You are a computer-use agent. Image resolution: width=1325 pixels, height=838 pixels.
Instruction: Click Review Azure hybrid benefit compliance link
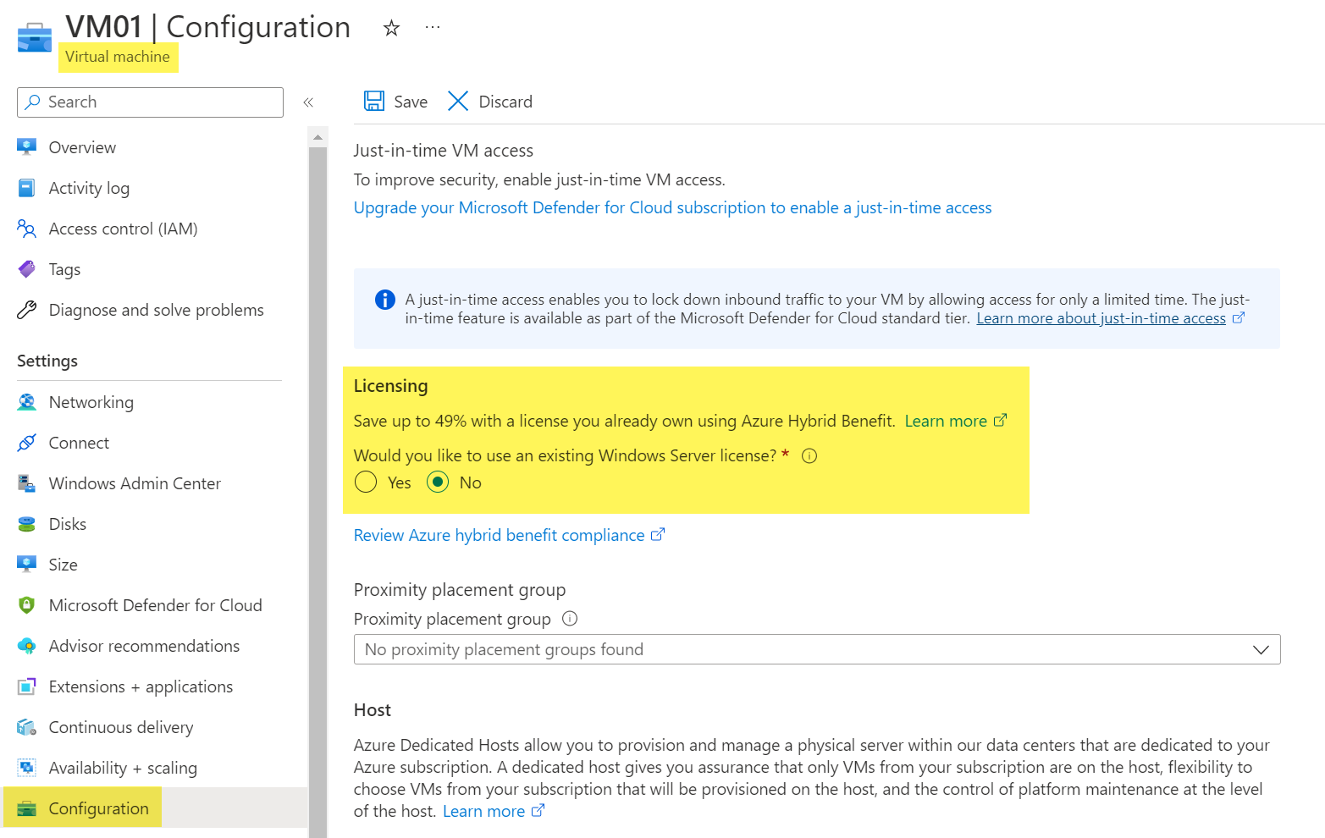[500, 534]
